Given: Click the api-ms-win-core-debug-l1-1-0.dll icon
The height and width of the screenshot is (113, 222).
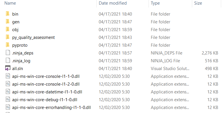Looking at the screenshot, I should tap(8, 99).
